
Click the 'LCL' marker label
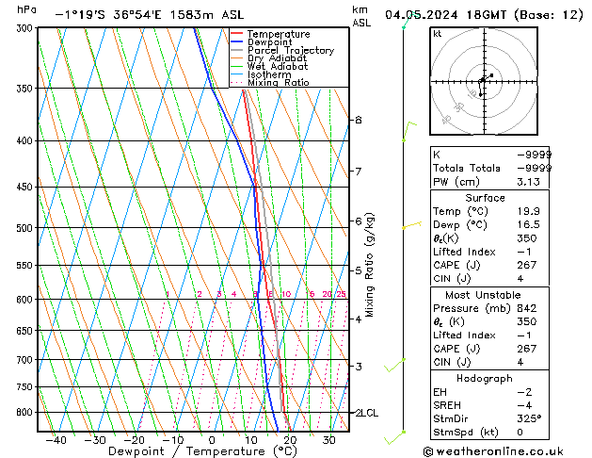370,413
